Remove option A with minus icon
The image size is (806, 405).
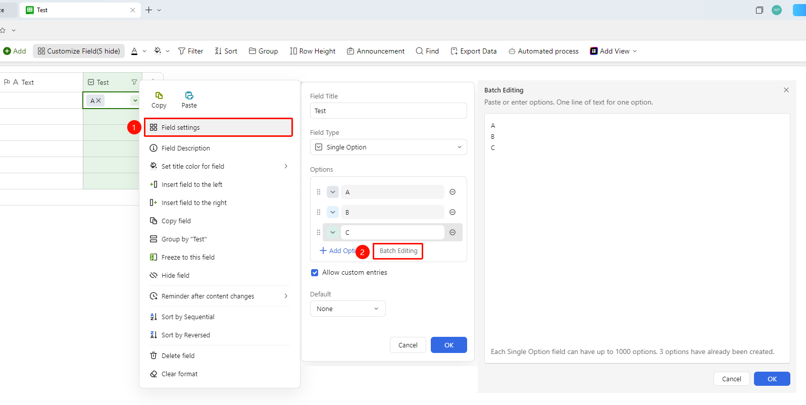click(452, 192)
